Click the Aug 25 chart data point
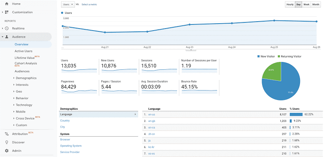The width and height of the screenshot is (324, 157). tap(274, 20)
